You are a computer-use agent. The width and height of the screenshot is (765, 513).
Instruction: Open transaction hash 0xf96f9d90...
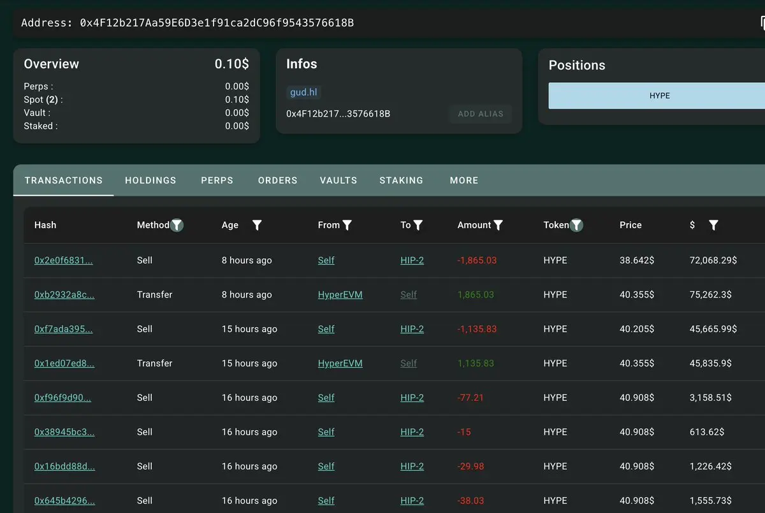62,398
